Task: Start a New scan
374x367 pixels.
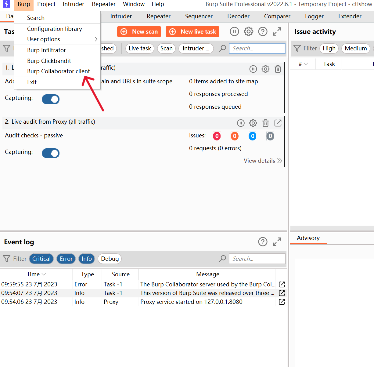Action: click(x=139, y=32)
